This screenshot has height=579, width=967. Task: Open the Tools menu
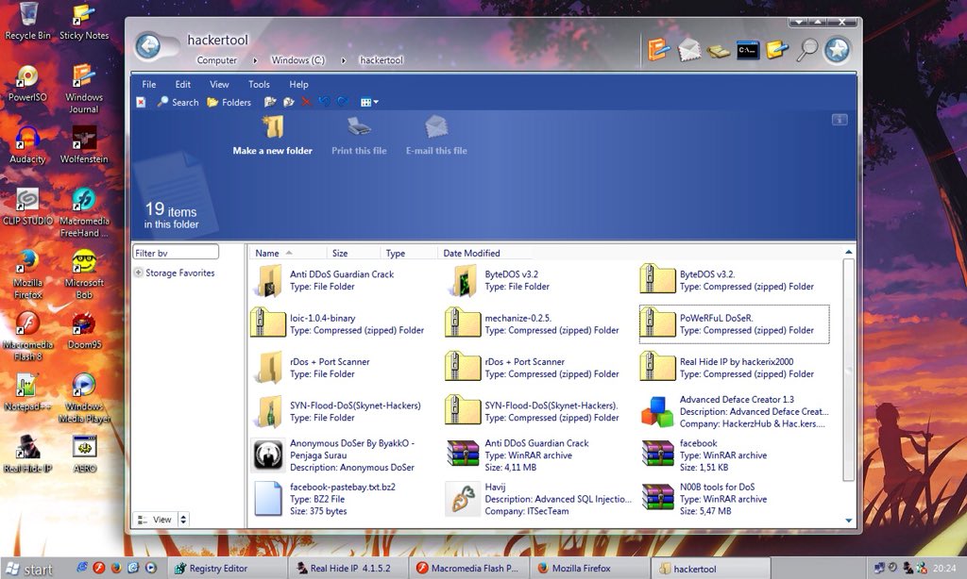[x=259, y=84]
